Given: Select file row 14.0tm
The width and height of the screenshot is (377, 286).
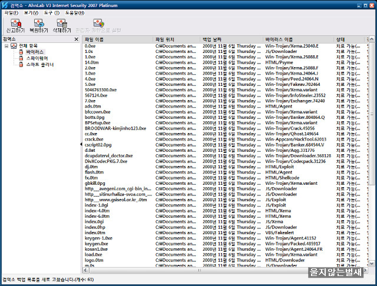Looking at the screenshot, I should 225,62.
